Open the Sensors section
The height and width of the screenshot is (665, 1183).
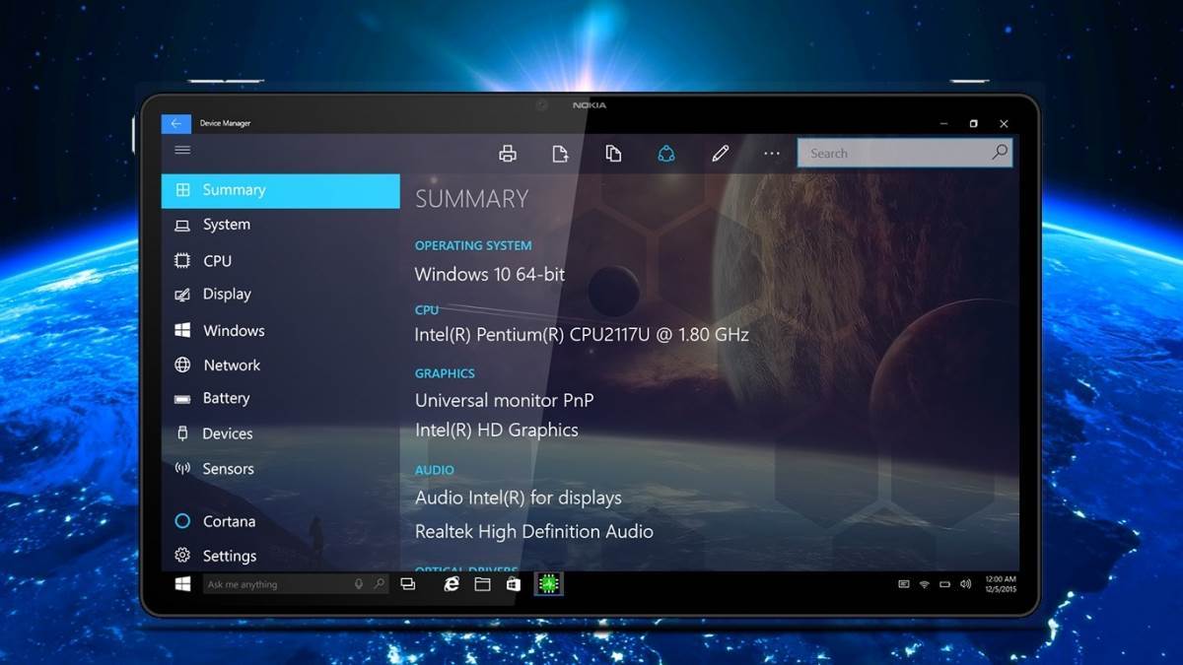[x=228, y=469]
